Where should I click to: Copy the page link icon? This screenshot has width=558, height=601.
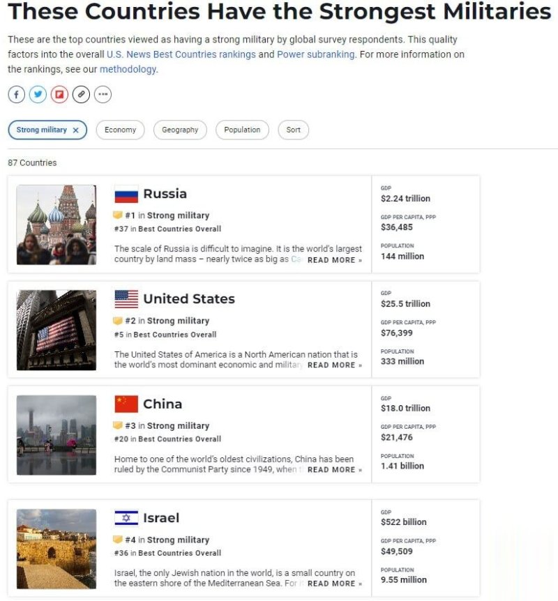coord(81,94)
